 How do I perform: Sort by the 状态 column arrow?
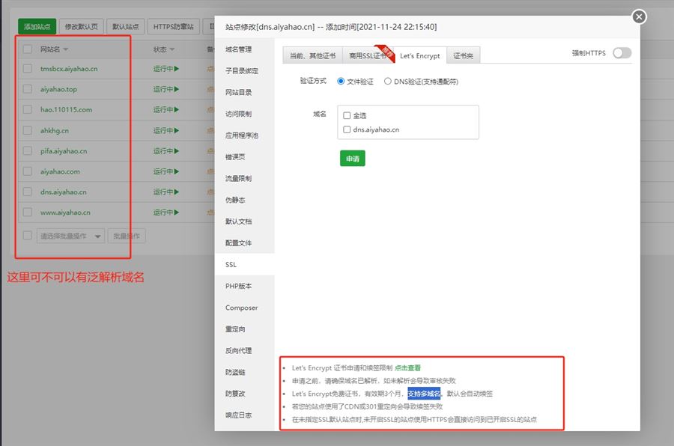point(173,50)
